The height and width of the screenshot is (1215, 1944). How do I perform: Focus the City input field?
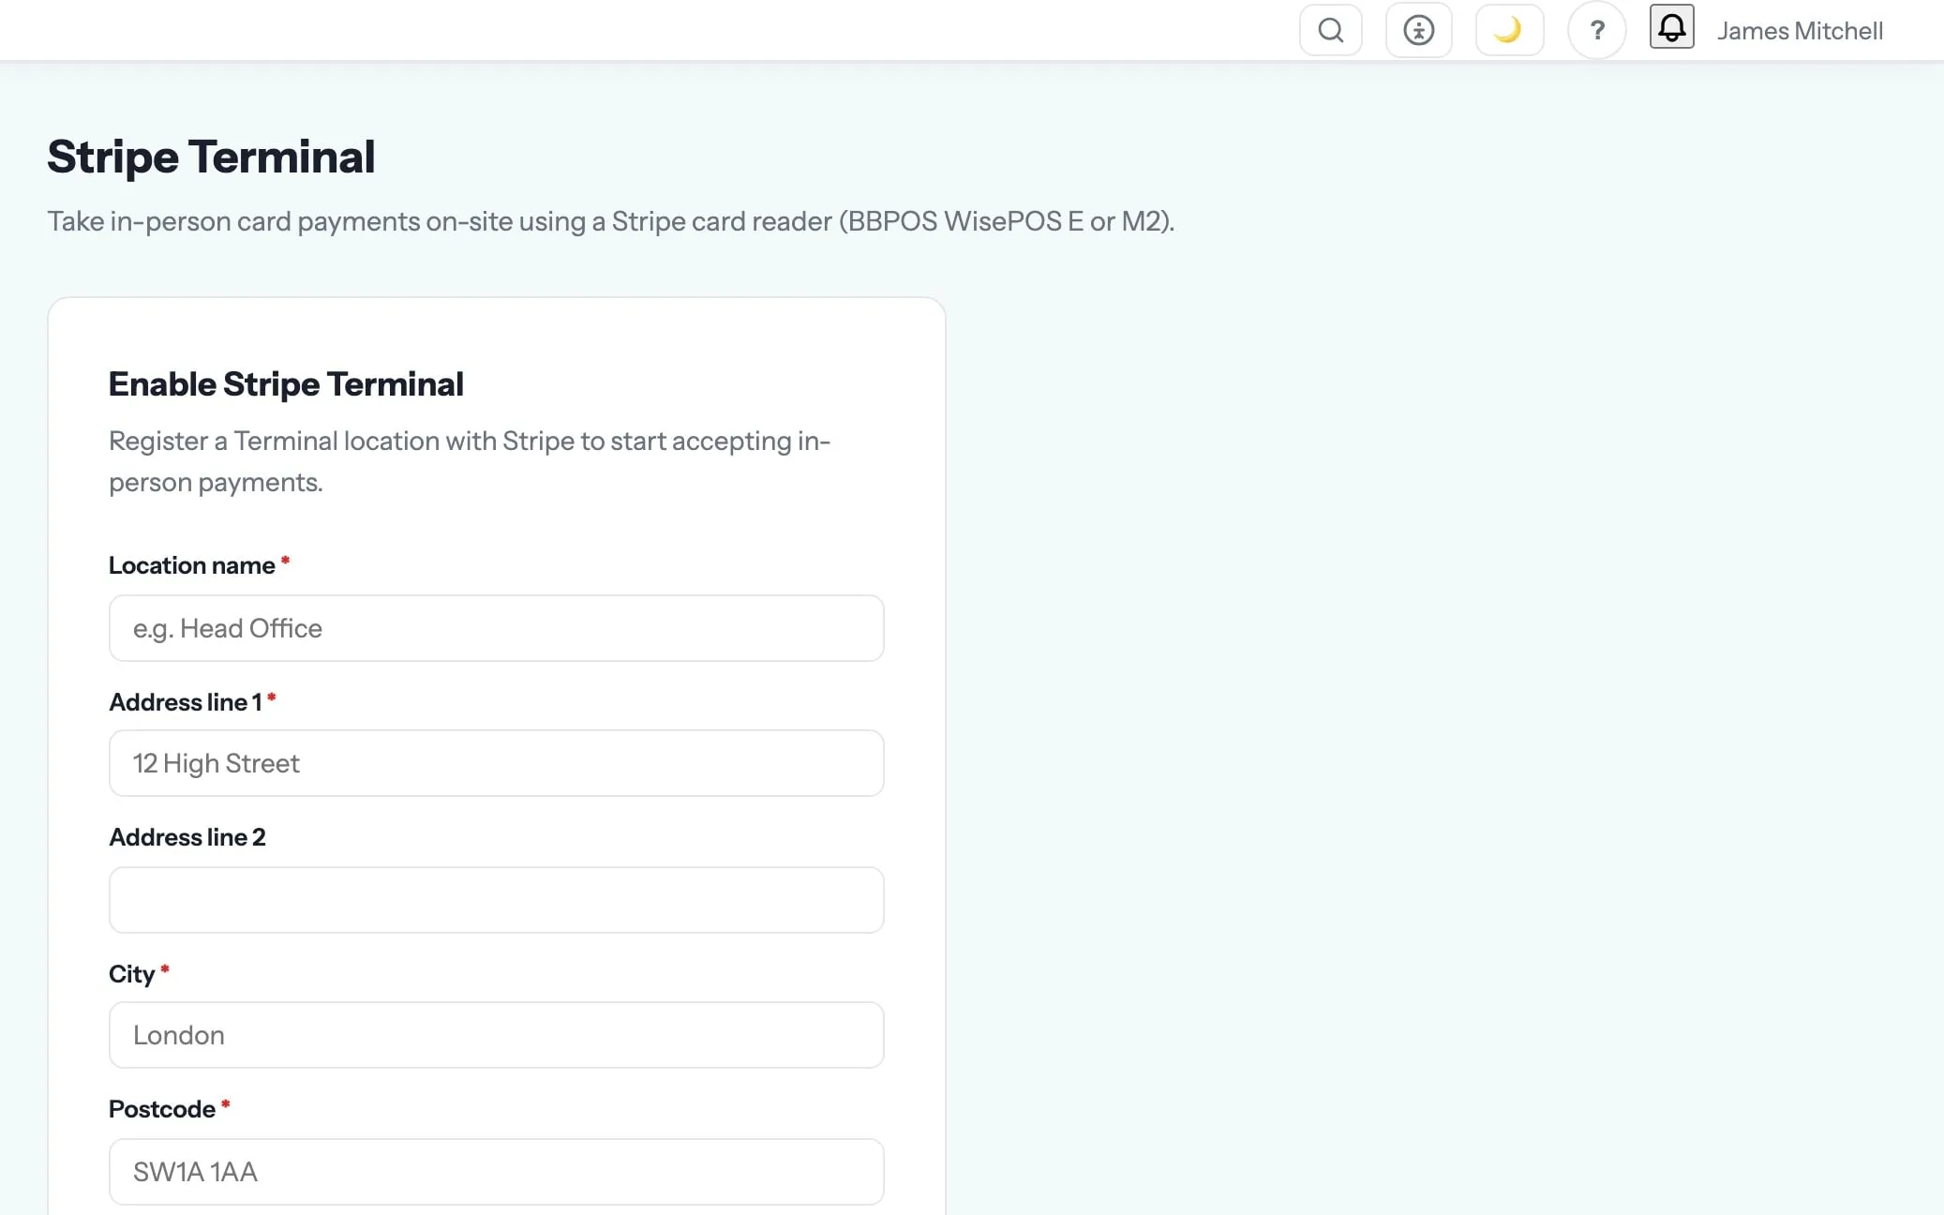(x=497, y=1035)
